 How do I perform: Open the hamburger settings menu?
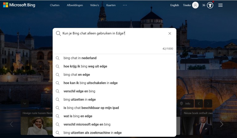click(220, 5)
